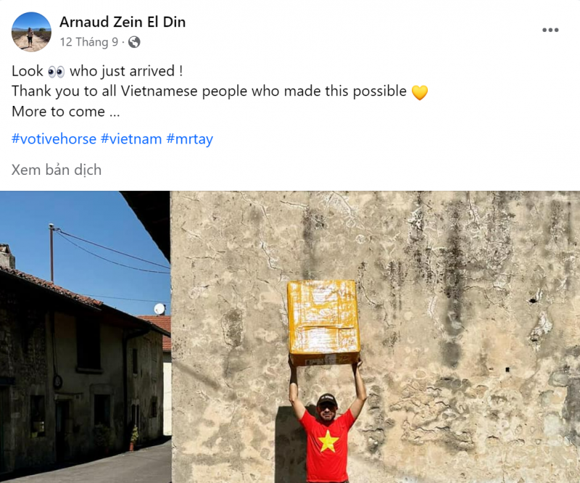Viewport: 580px width, 483px height.
Task: Open the #mrtay hashtag
Action: 190,139
